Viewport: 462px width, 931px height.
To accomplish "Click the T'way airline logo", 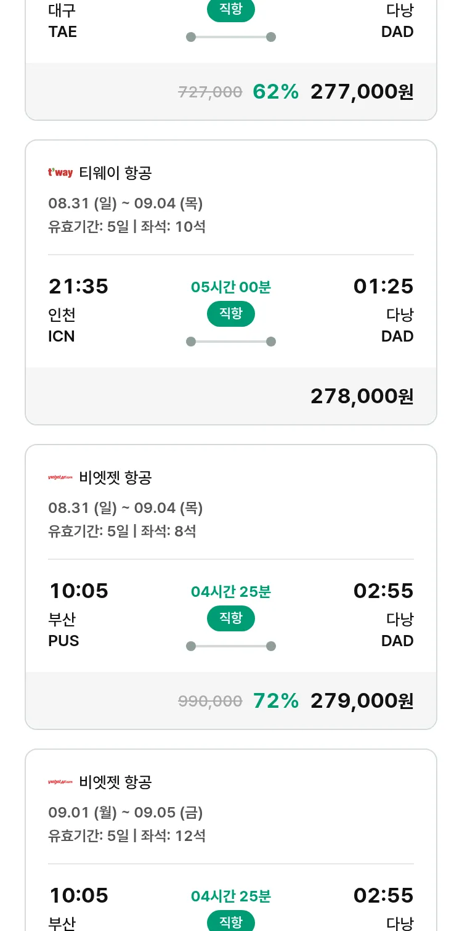I will pos(60,173).
